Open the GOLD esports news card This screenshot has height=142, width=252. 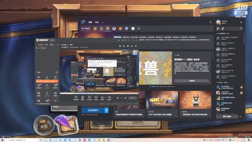(162, 104)
